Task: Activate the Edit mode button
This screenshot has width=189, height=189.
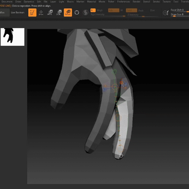Action: 33,12
